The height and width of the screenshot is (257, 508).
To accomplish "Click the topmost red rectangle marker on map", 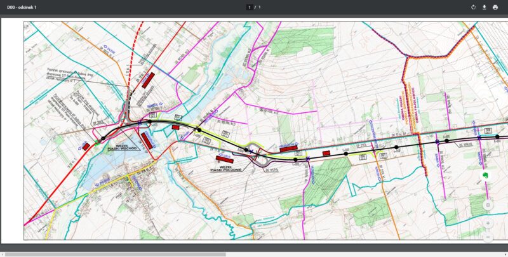I will (x=150, y=79).
